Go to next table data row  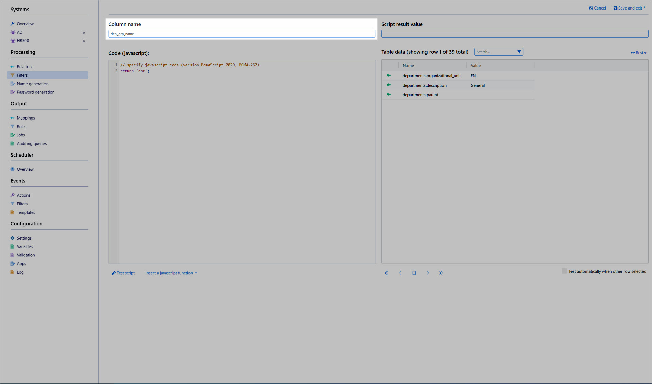click(428, 273)
